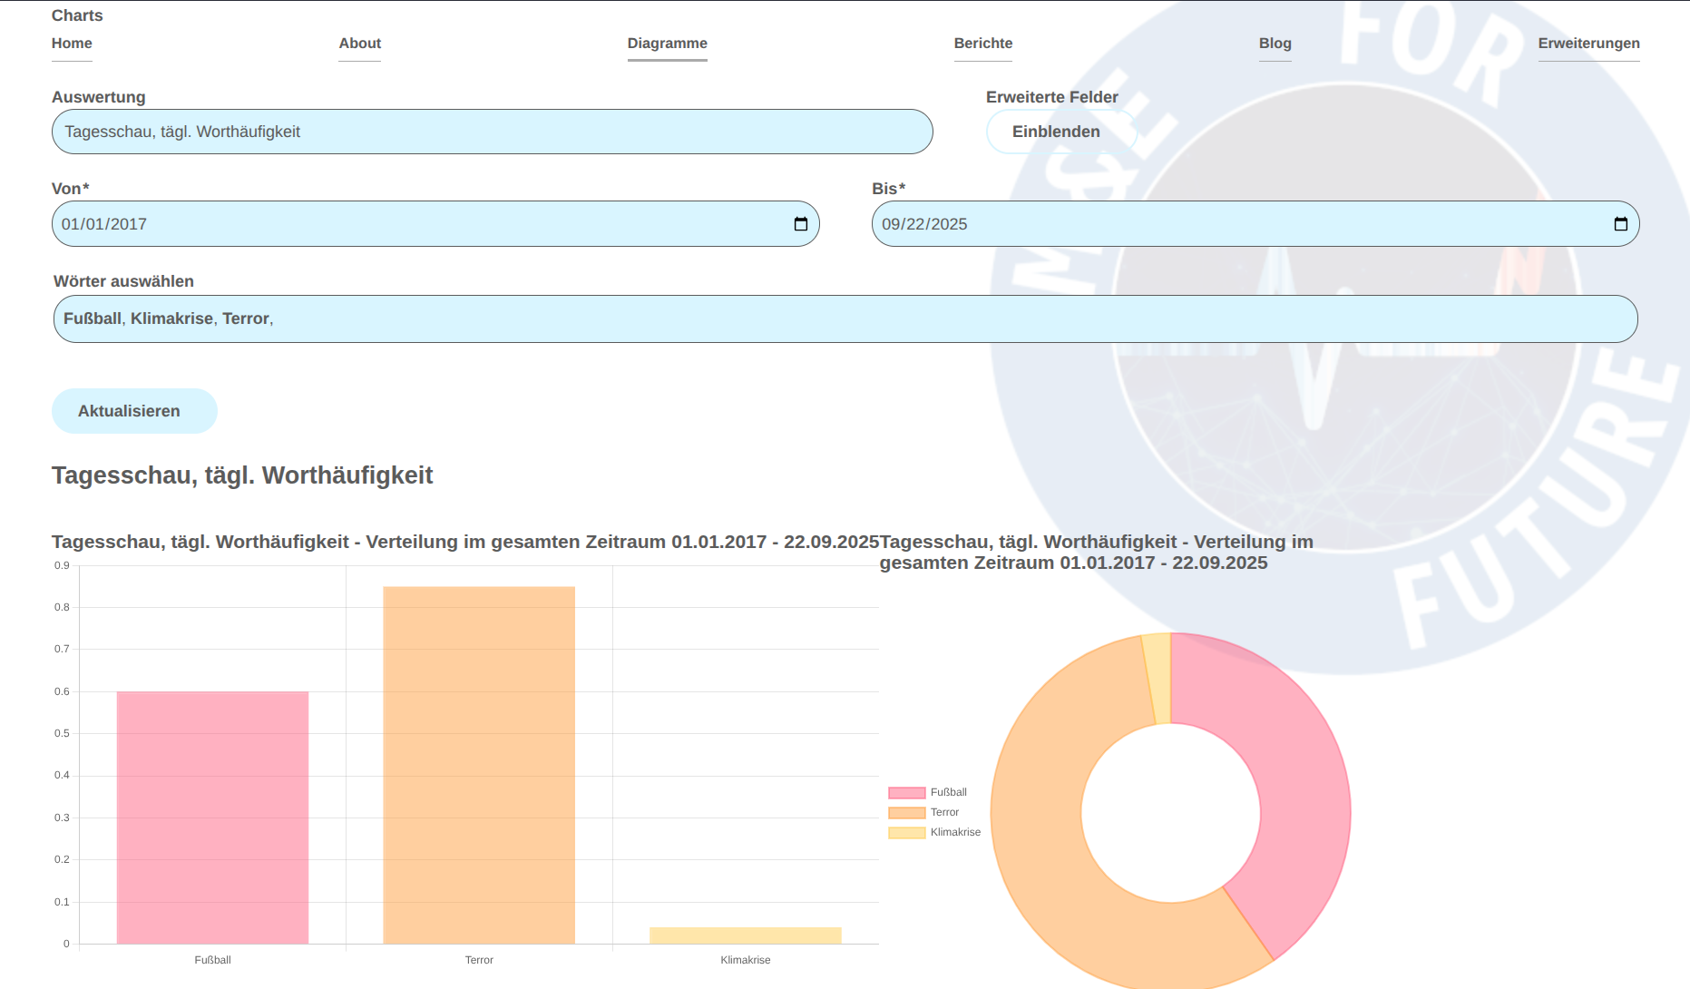Navigate to Berichte

click(x=982, y=44)
